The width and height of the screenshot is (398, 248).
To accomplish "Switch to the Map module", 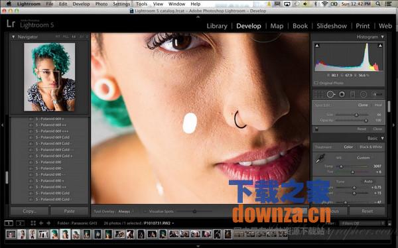I will [277, 26].
